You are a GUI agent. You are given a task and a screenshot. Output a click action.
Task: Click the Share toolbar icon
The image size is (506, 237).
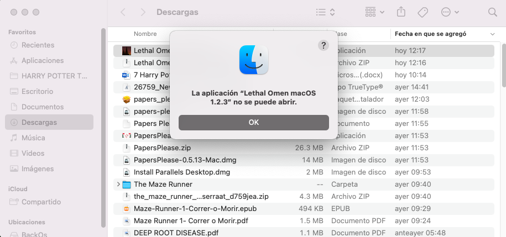coord(401,12)
